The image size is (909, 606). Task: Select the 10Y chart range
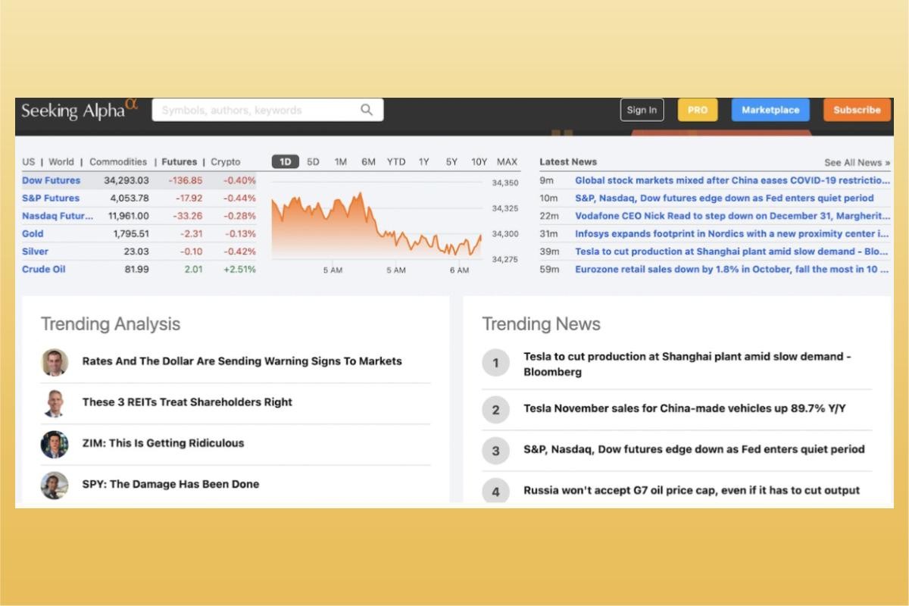tap(479, 162)
